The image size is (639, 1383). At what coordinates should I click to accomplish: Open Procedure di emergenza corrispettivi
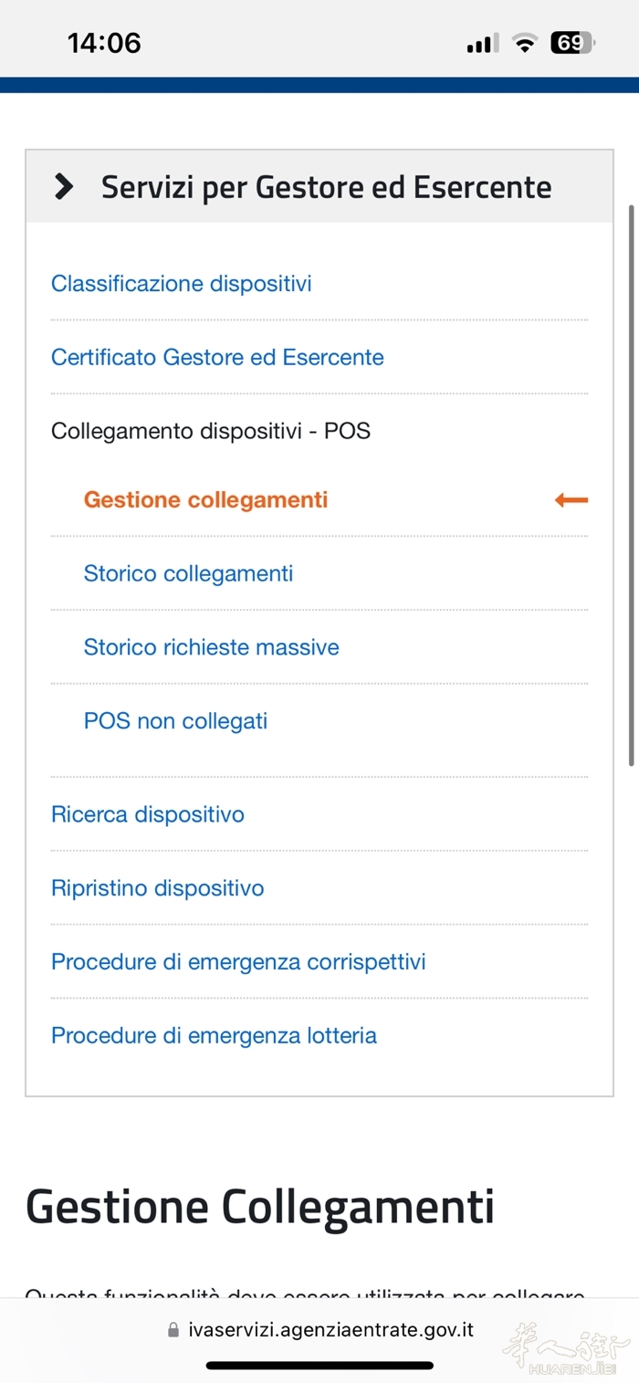click(238, 962)
